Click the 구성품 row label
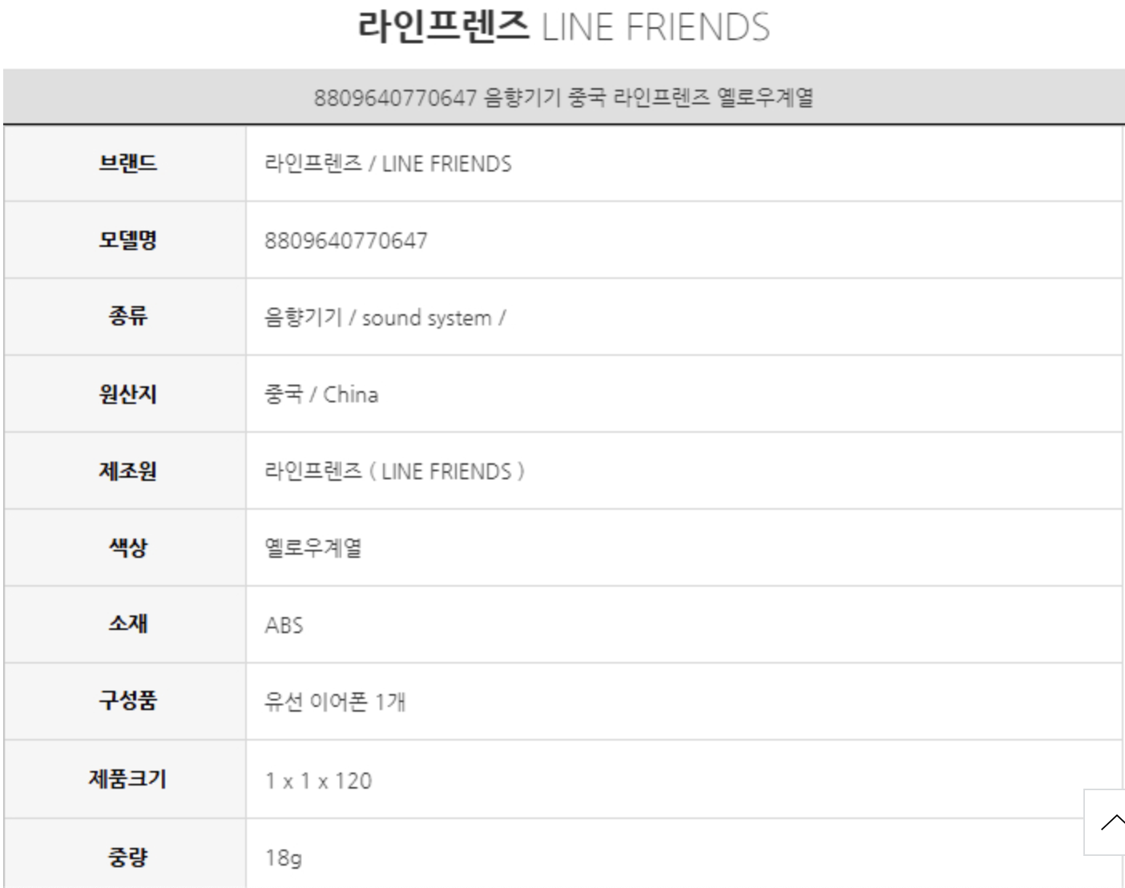The height and width of the screenshot is (888, 1125). [x=127, y=700]
